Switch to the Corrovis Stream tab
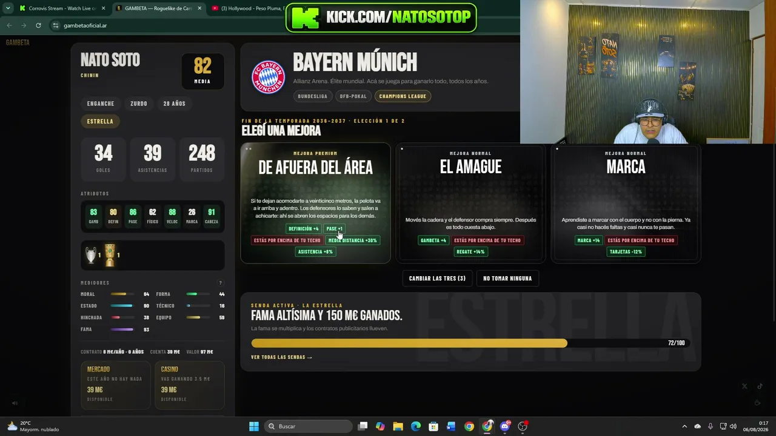 tap(62, 8)
